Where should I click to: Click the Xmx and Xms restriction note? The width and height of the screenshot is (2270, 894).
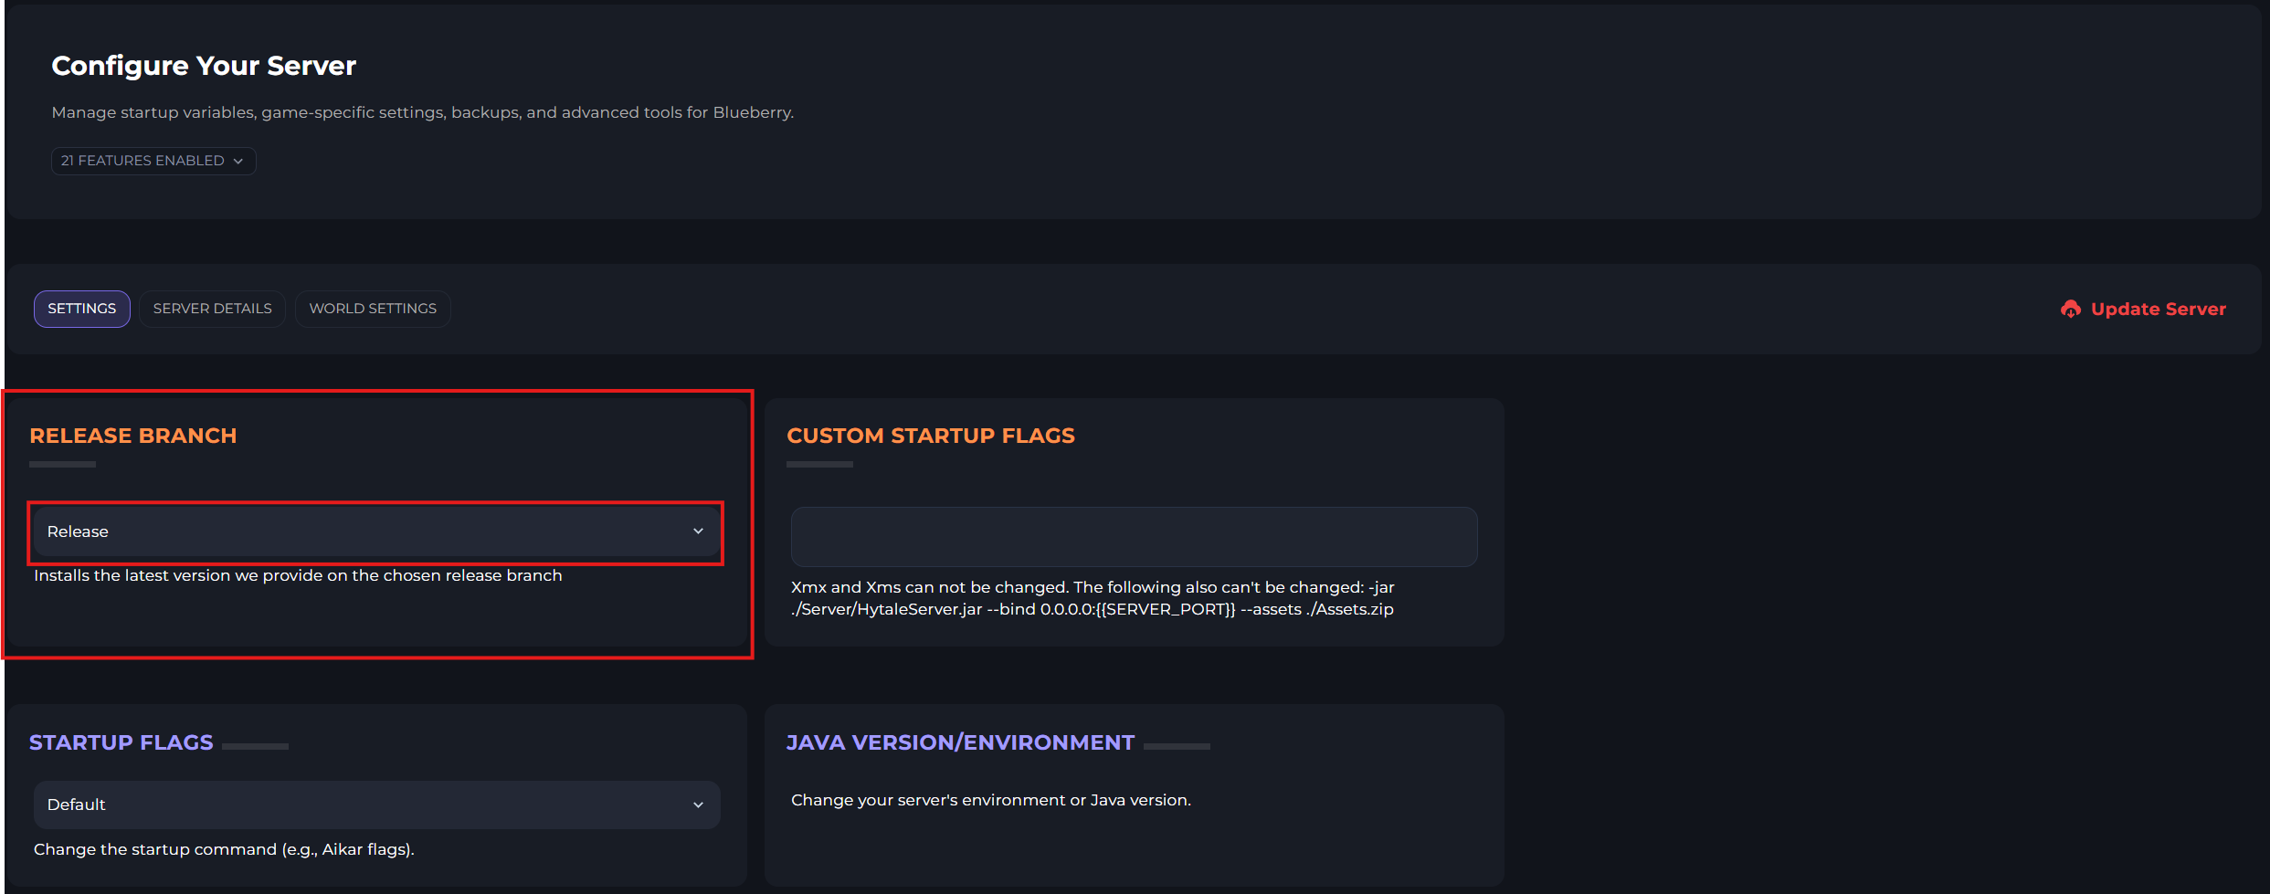pos(1093,598)
